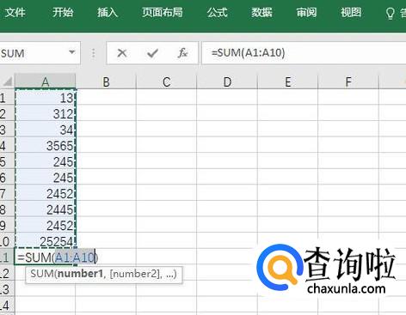
Task: Click cell A11 with the SUM formula
Action: tap(46, 257)
